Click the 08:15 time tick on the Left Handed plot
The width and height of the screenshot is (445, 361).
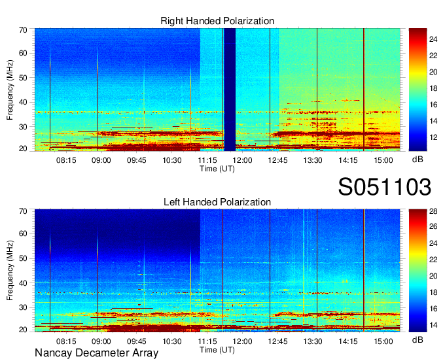[x=66, y=341]
